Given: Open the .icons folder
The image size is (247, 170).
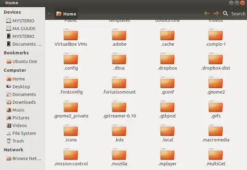Looking at the screenshot, I should coord(71,133).
